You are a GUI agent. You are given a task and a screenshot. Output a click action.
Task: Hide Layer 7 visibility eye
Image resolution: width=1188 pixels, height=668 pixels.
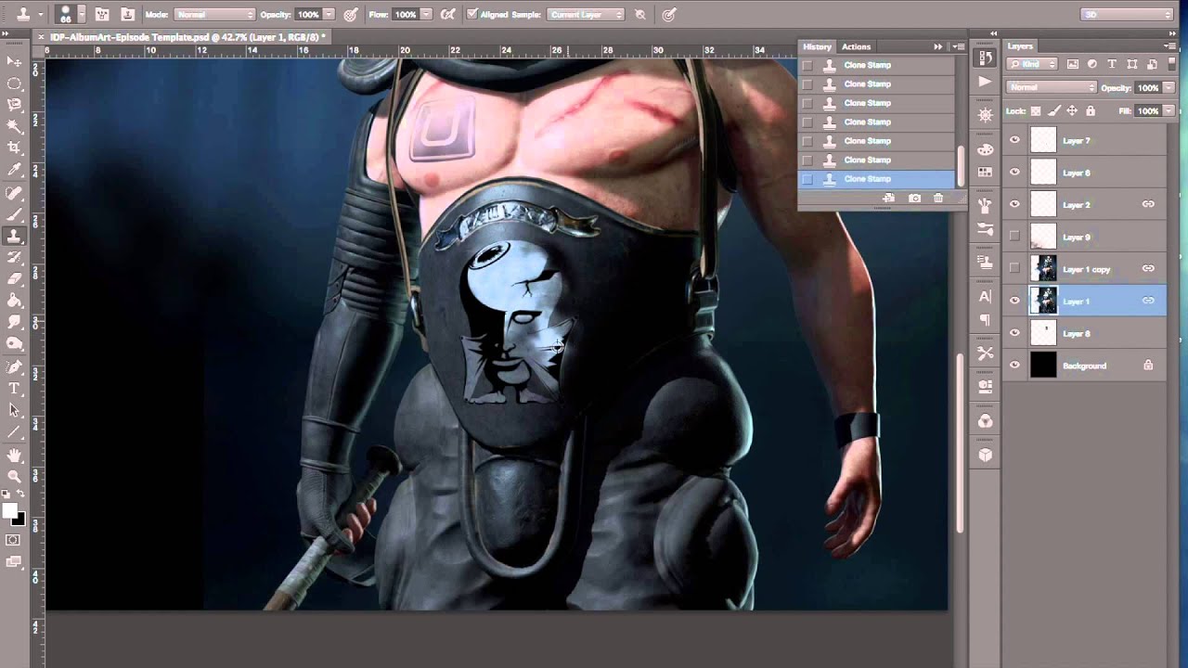click(x=1014, y=140)
